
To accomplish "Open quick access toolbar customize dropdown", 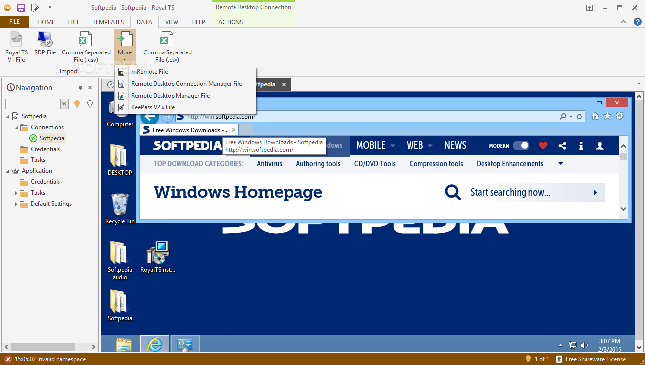I will pyautogui.click(x=50, y=8).
